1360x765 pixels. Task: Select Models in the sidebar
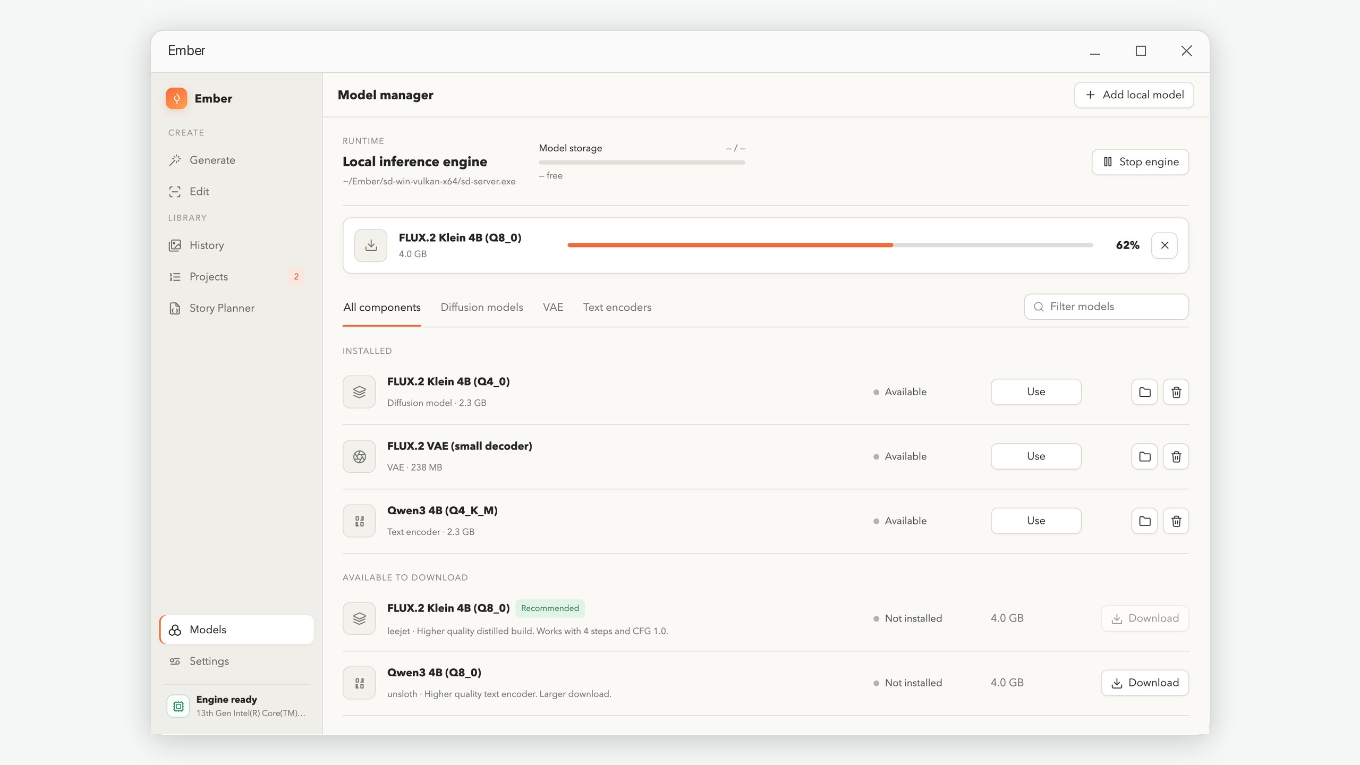coord(236,630)
